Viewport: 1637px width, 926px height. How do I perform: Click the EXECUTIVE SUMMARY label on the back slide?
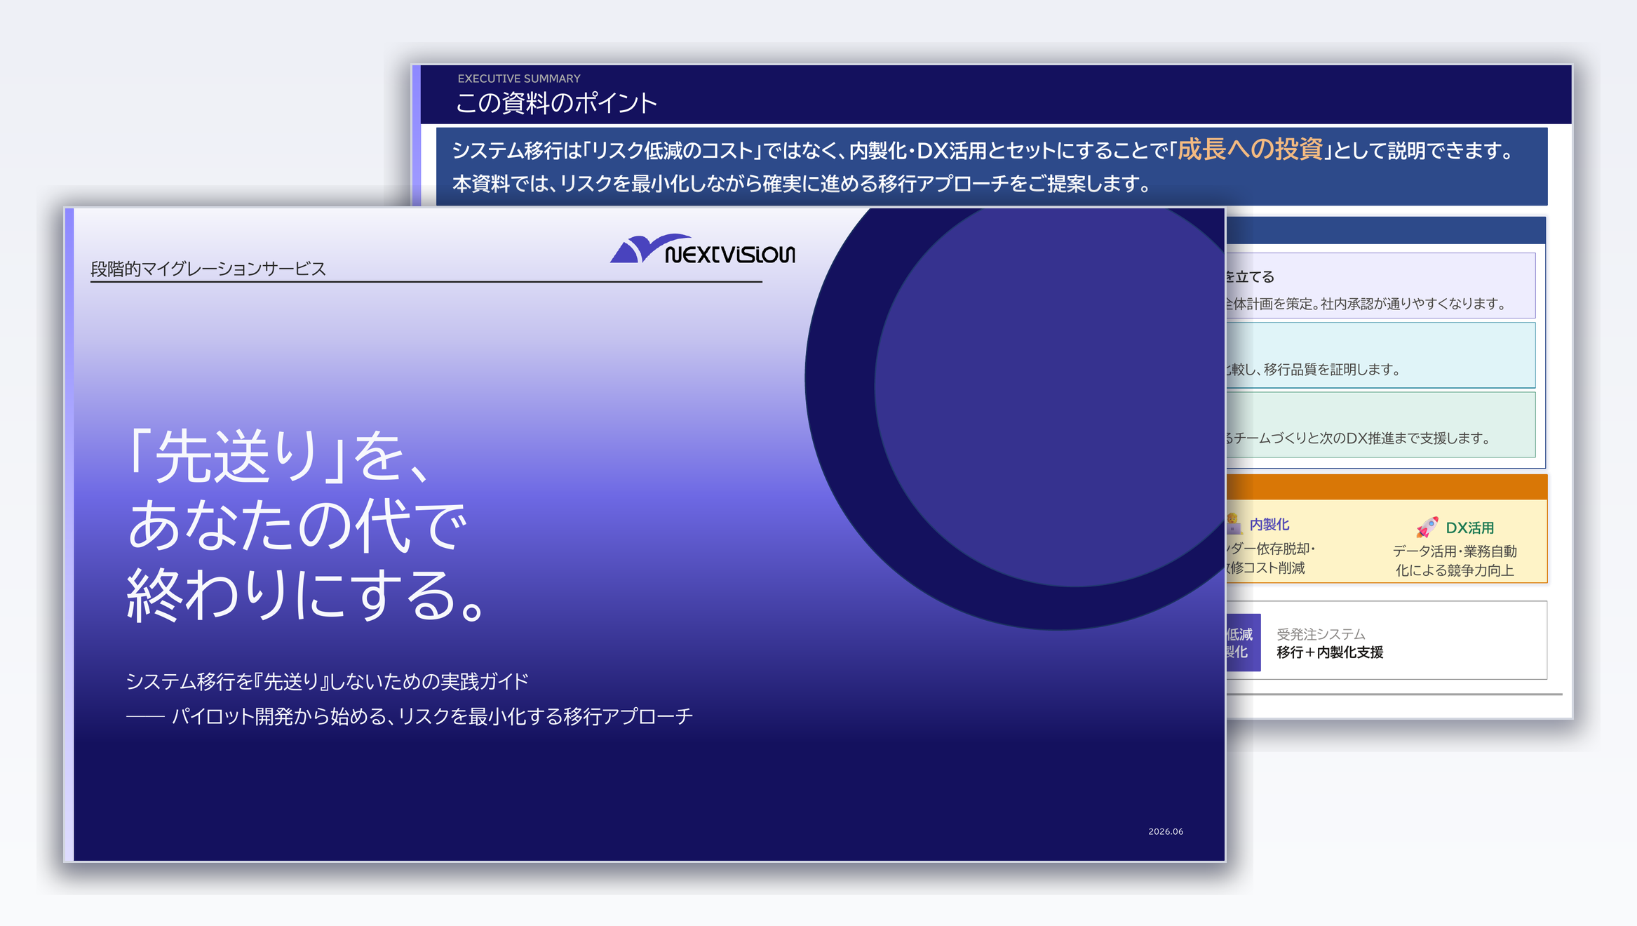[x=519, y=79]
